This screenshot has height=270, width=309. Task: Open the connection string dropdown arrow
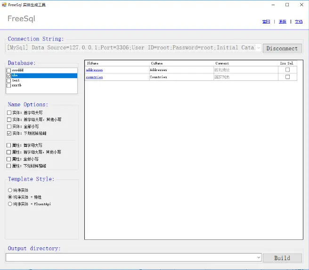pos(259,48)
